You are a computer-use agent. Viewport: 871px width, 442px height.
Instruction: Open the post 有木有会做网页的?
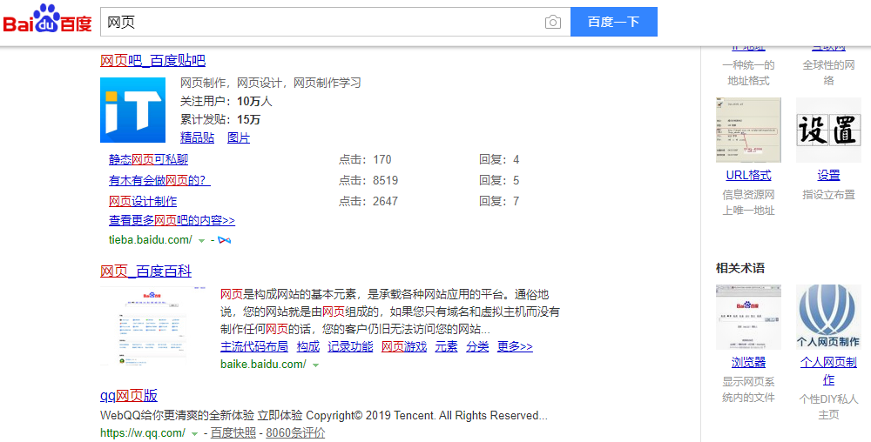[x=159, y=180]
